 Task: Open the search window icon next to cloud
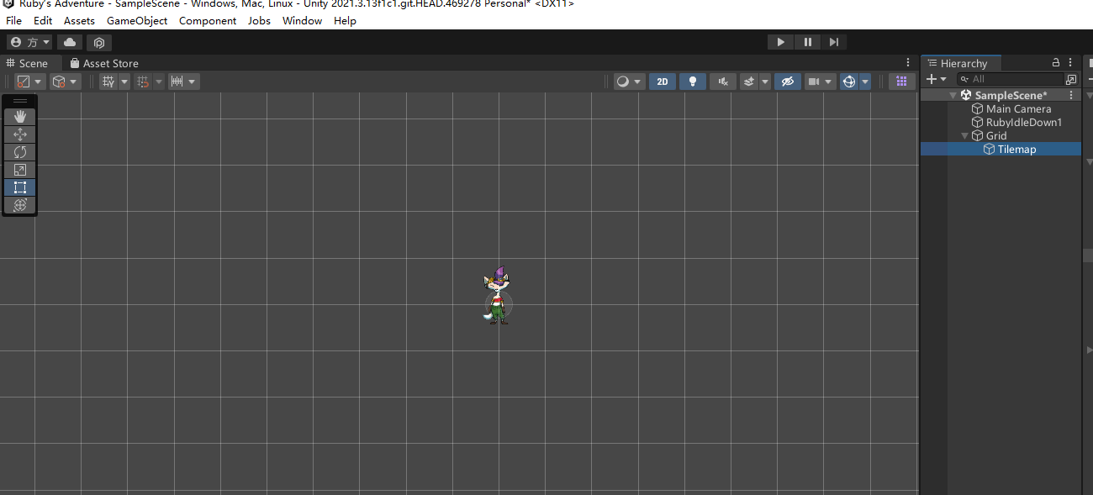coord(98,41)
